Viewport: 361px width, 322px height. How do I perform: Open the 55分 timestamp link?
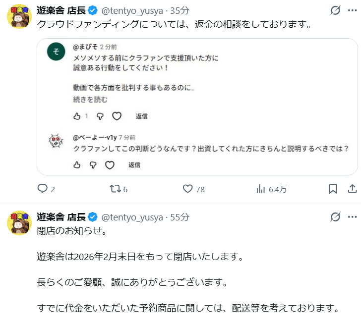180,217
